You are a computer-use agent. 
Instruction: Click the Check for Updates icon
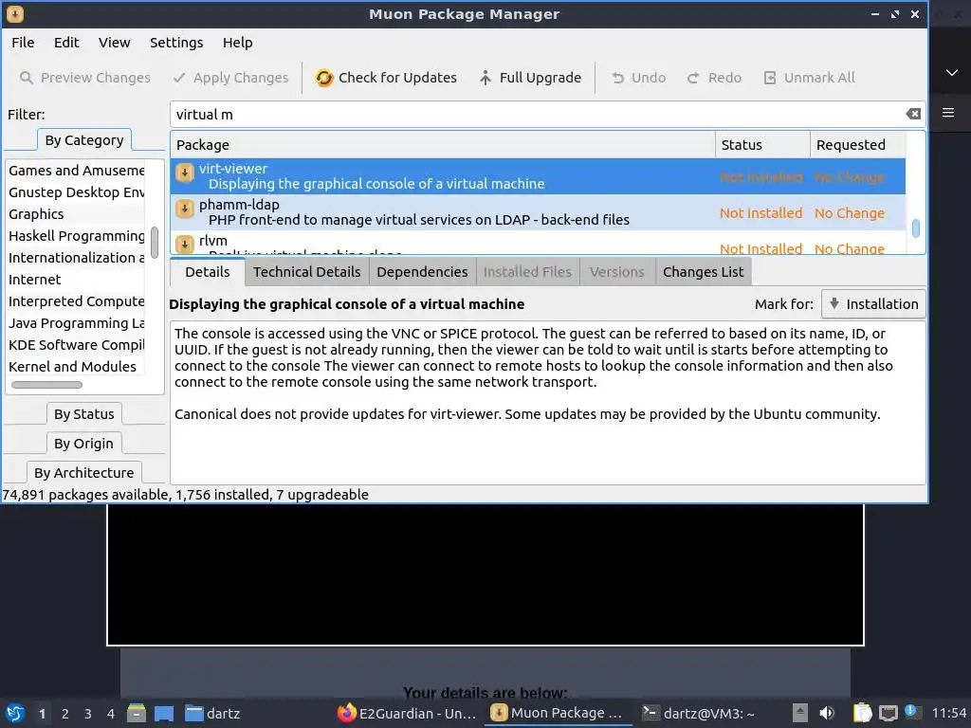[324, 78]
